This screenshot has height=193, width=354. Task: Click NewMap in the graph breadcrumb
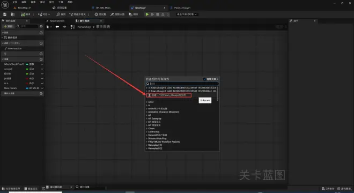pos(84,27)
